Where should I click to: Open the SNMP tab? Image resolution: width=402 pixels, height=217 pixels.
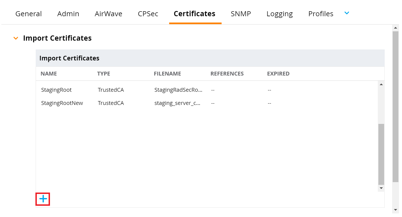point(241,14)
